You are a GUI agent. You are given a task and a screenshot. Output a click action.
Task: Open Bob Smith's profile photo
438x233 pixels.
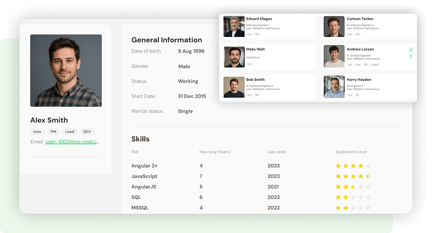click(234, 87)
